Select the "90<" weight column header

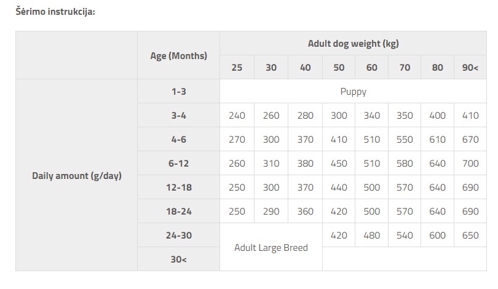(x=470, y=68)
